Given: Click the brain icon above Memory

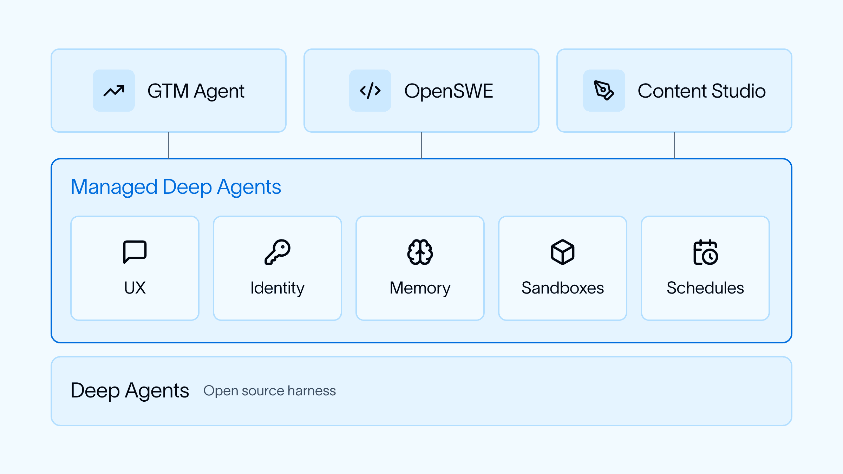Looking at the screenshot, I should click(x=420, y=252).
